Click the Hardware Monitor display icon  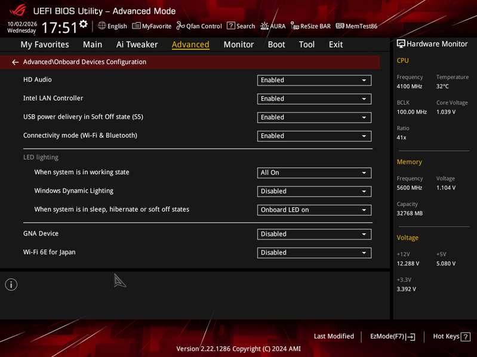tap(401, 44)
